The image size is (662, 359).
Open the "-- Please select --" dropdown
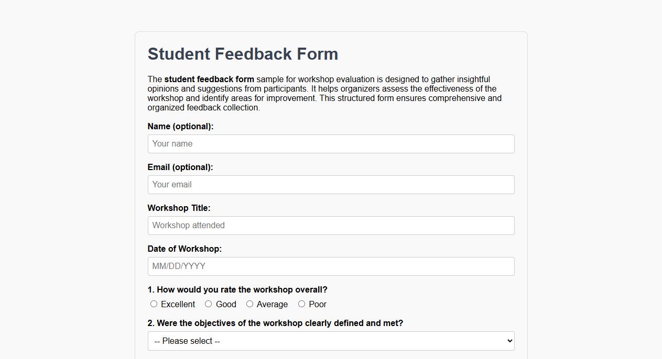331,340
